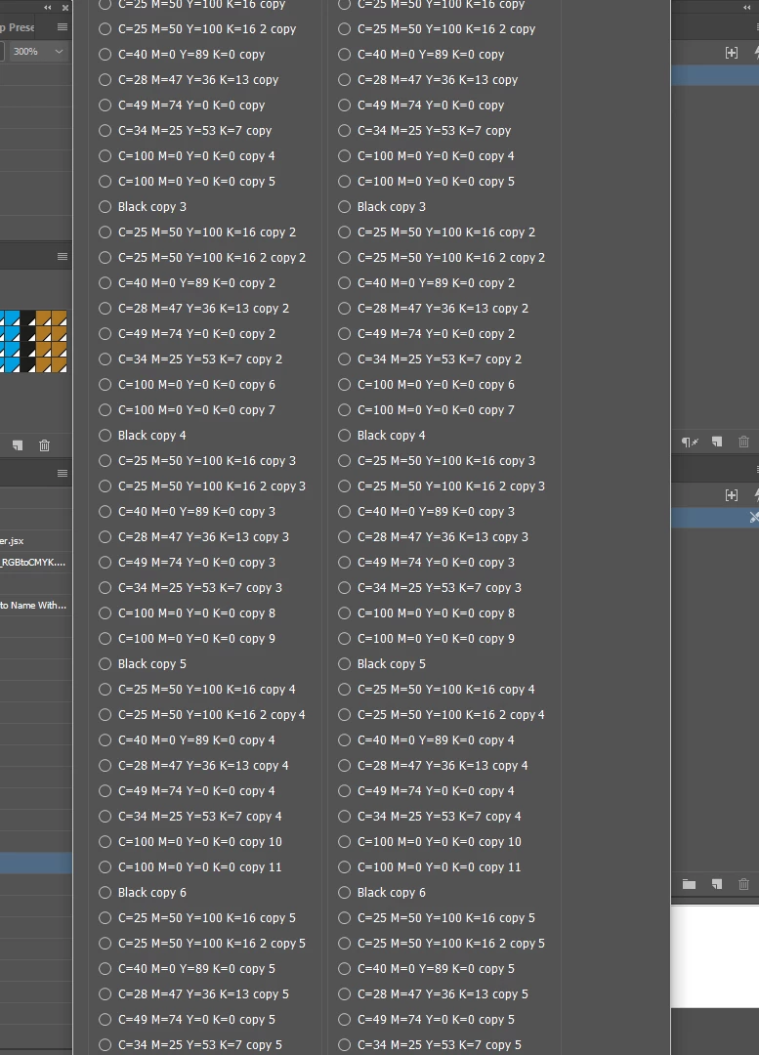This screenshot has width=759, height=1055.
Task: Click right column text 'Black copy 6'
Action: click(x=391, y=893)
